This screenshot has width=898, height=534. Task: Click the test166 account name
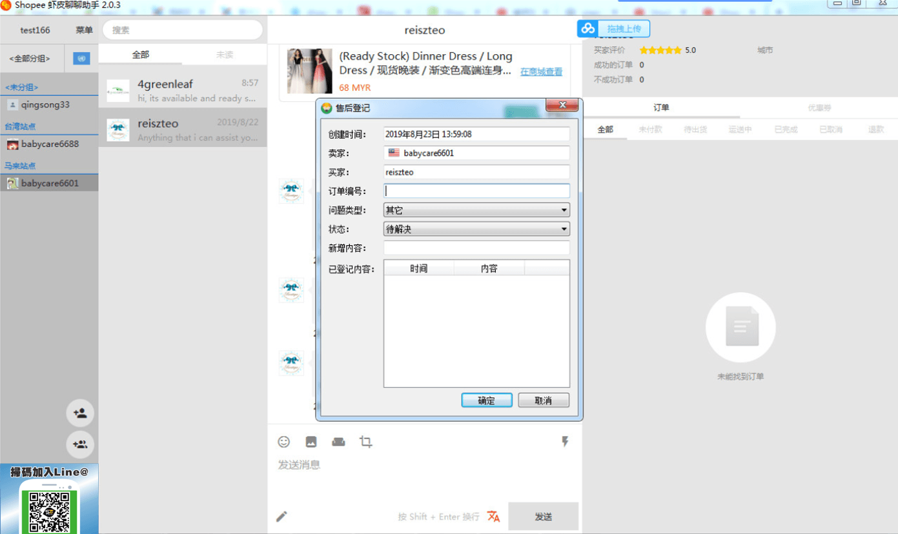point(35,30)
